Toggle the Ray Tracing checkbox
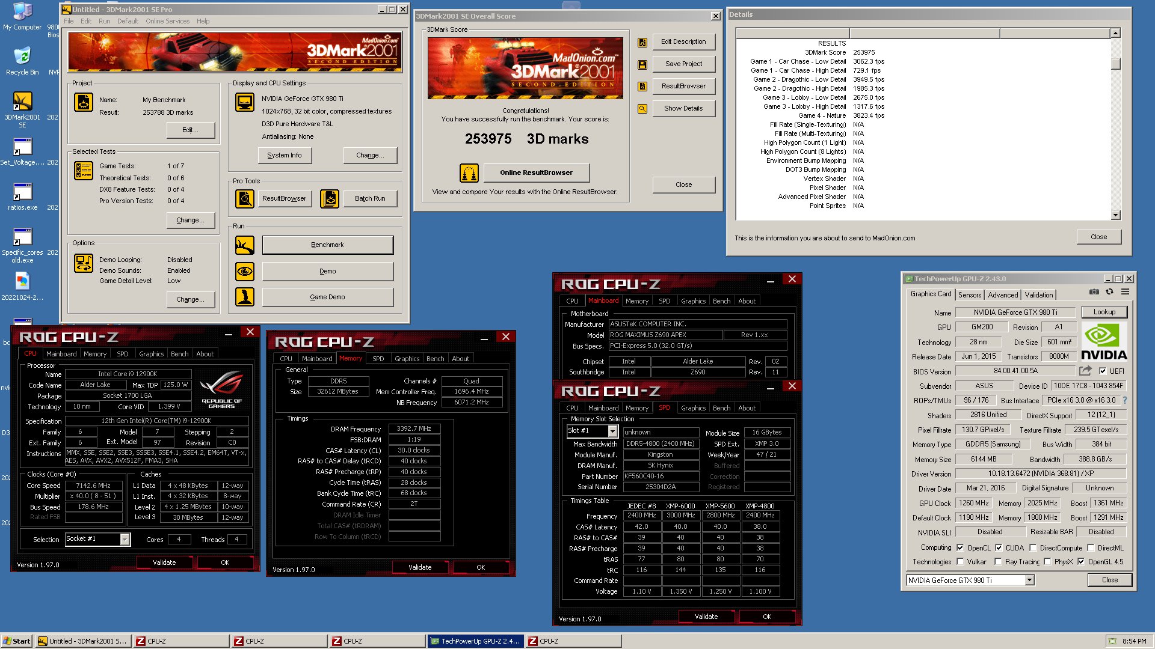 (x=999, y=562)
